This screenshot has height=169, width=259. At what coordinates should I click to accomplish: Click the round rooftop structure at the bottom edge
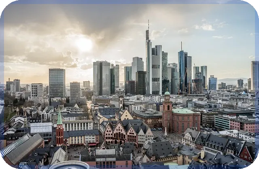pyautogui.click(x=69, y=165)
